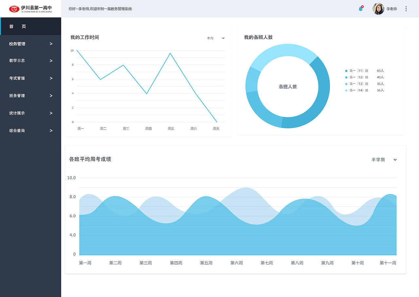Viewport: 419px width, 297px height.
Task: Expand the arrow next to 教学日志
Action: 51,61
